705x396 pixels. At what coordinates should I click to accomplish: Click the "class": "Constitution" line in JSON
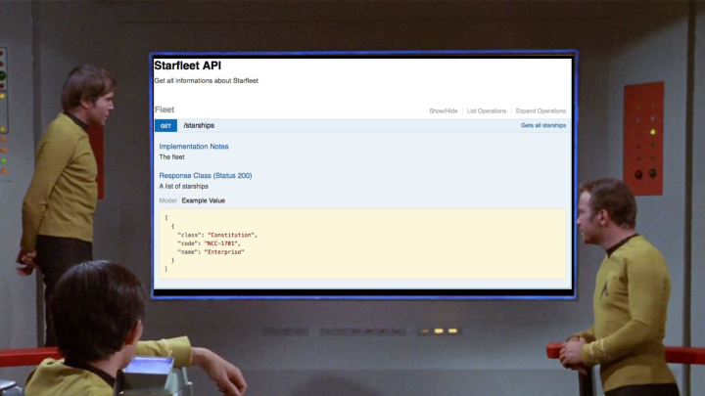[216, 235]
